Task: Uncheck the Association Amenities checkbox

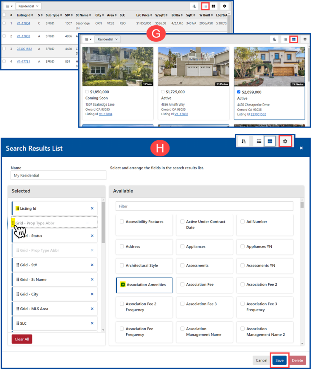Action: (123, 285)
